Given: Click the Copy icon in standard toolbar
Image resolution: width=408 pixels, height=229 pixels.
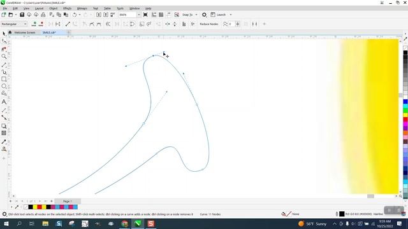Looking at the screenshot, I should pos(59,15).
